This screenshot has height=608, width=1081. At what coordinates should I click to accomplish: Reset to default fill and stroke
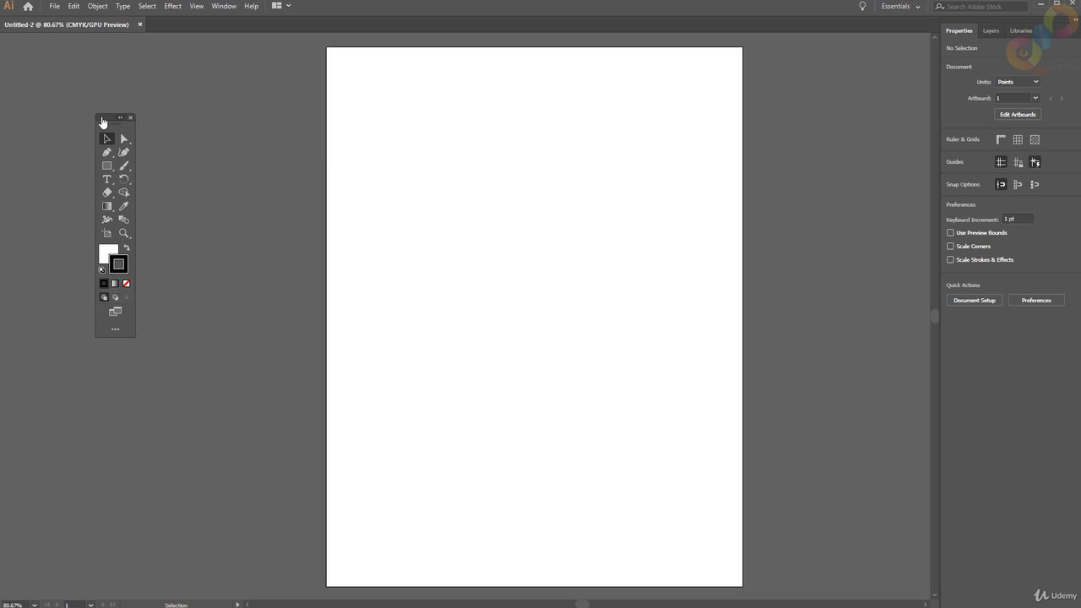[x=102, y=270]
